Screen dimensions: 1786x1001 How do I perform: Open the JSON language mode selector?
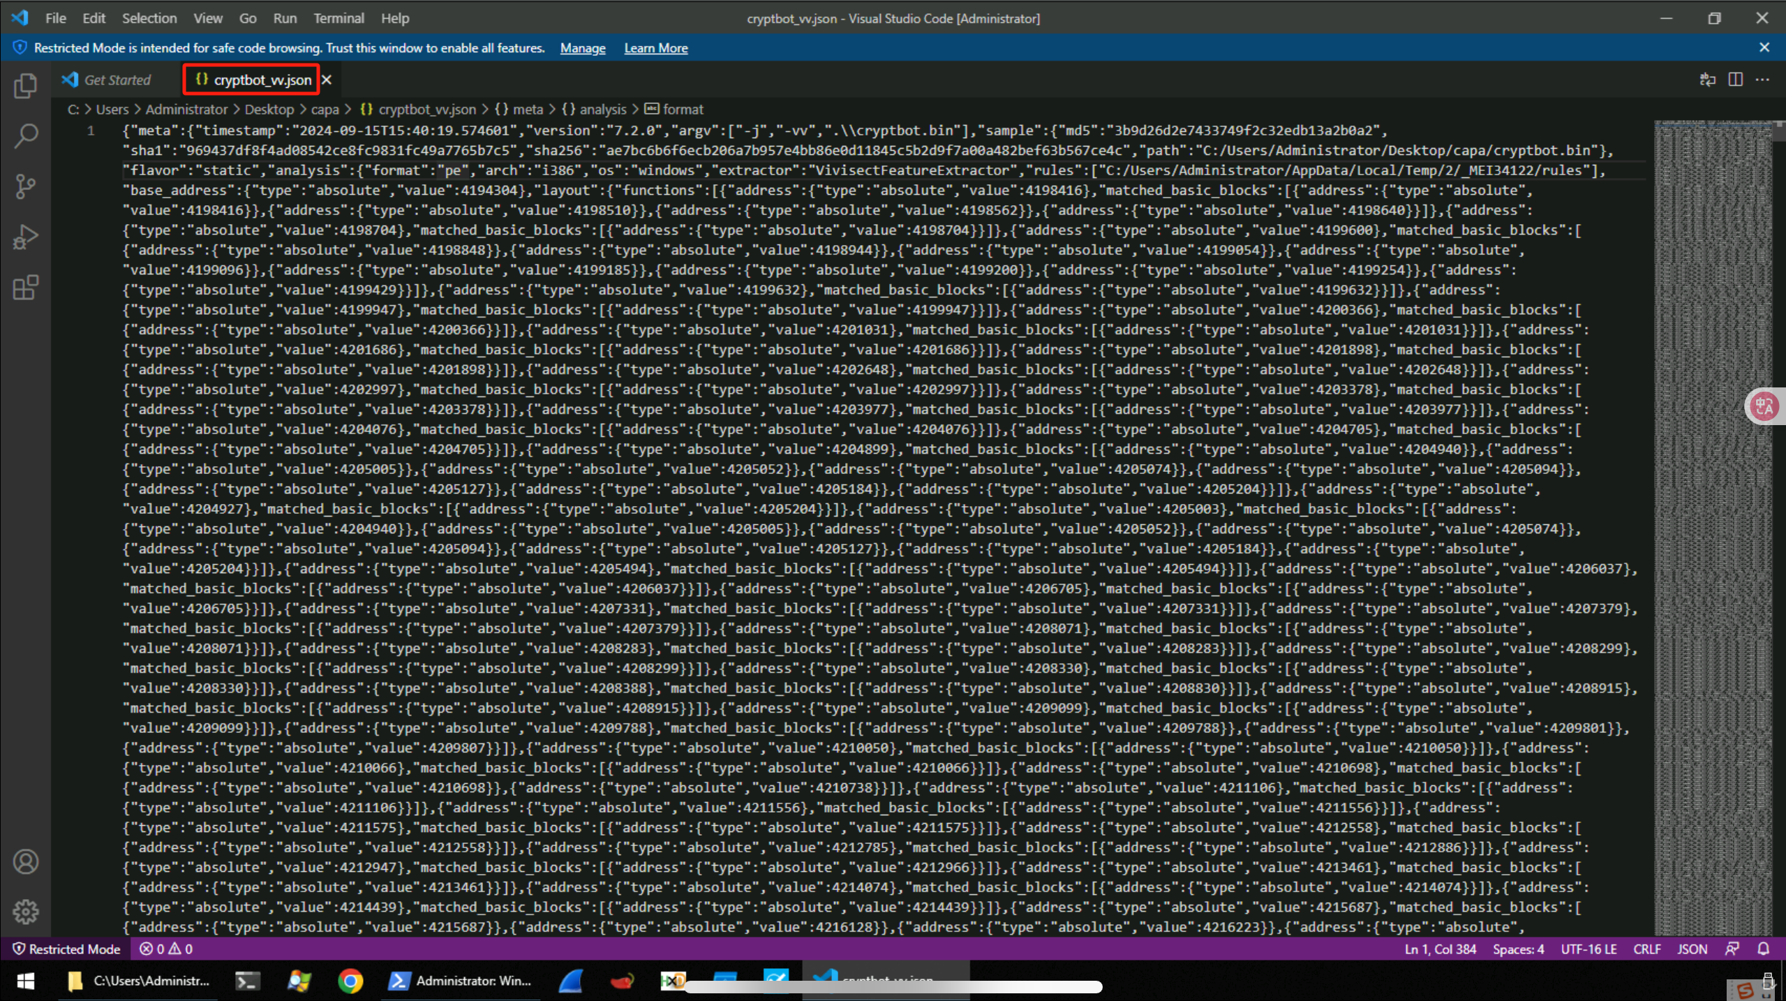tap(1692, 949)
